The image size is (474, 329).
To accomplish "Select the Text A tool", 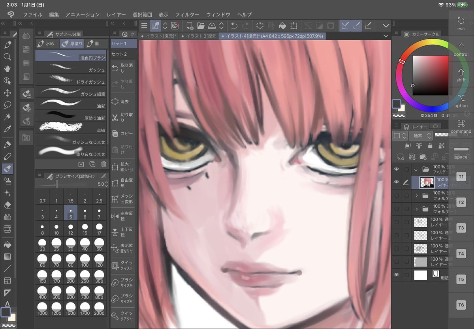I will point(7,305).
